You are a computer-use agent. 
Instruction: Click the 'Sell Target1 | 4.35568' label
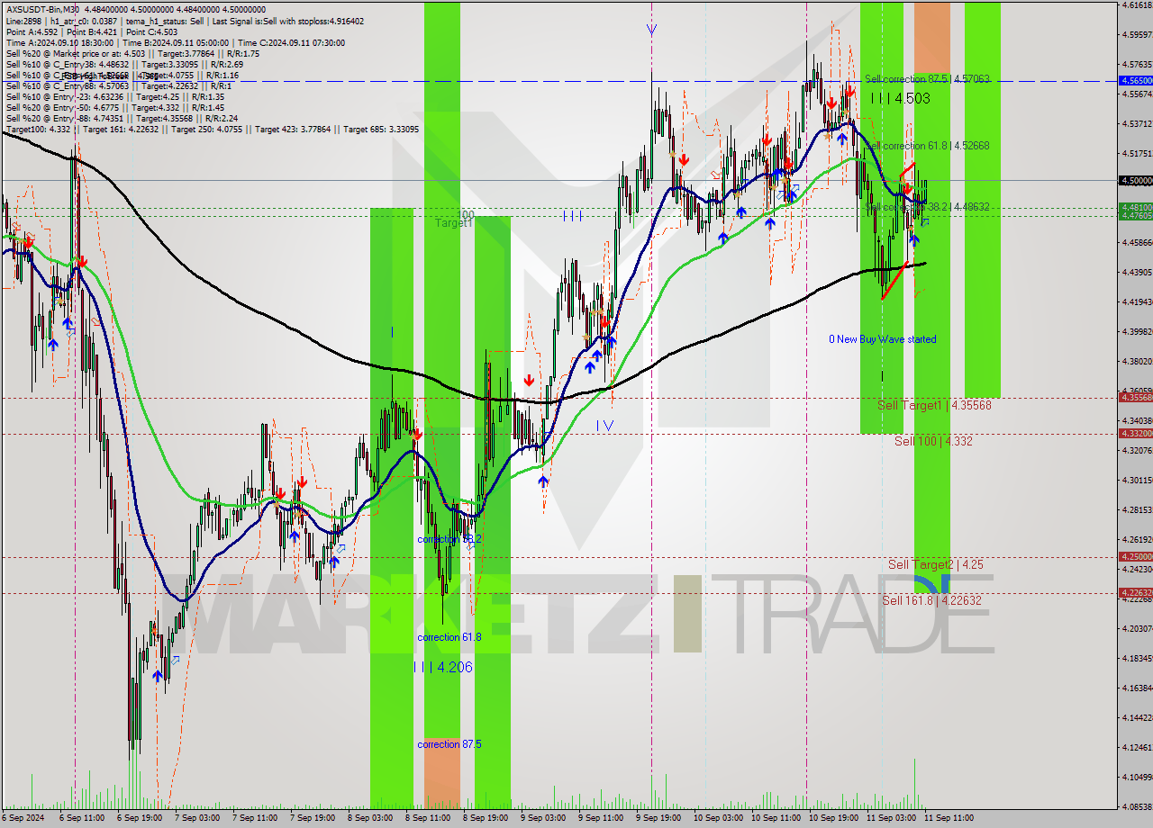tap(934, 406)
